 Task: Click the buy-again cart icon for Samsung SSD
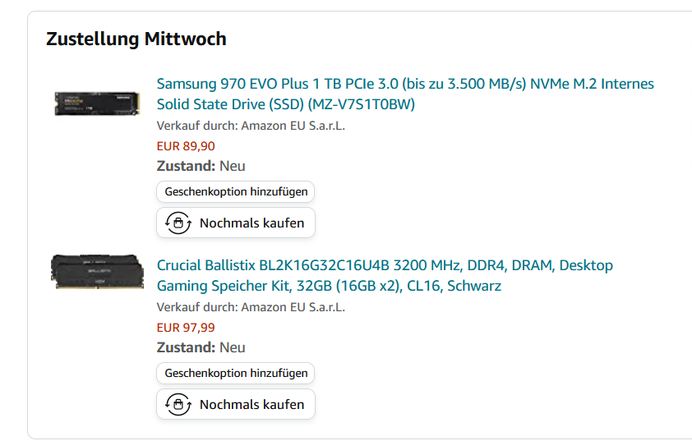[178, 223]
